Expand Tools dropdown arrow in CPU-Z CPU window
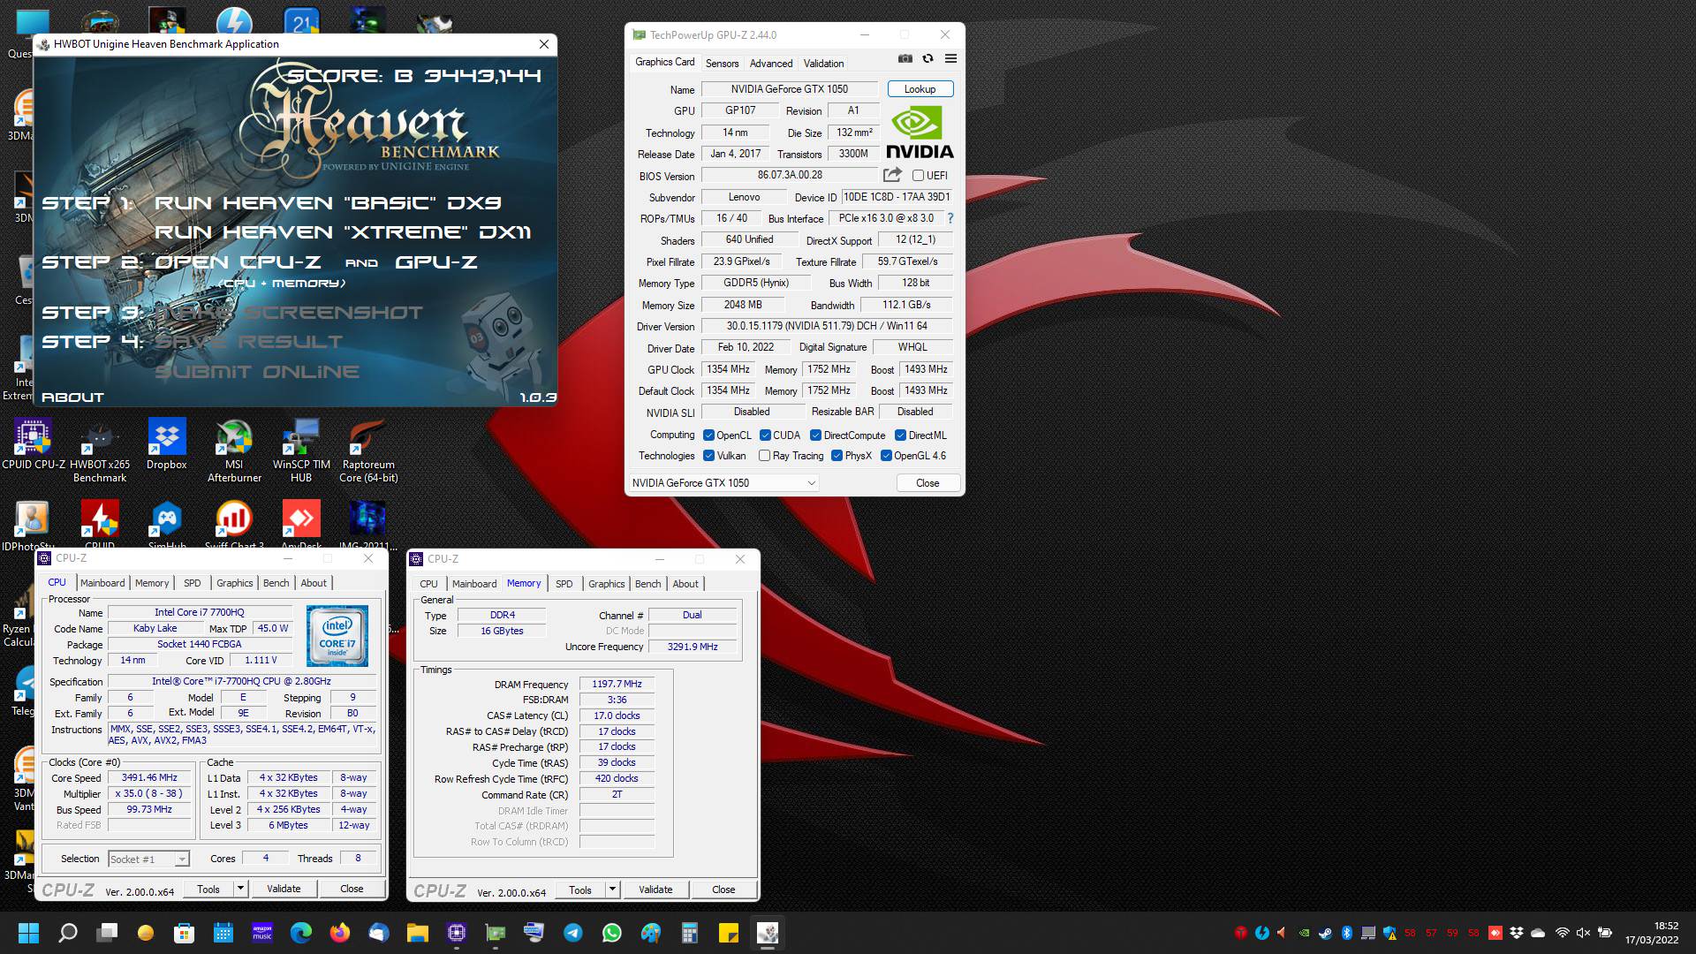Image resolution: width=1696 pixels, height=954 pixels. click(240, 889)
